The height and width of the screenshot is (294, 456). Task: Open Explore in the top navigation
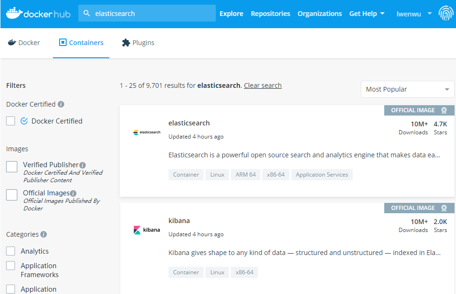coord(231,14)
